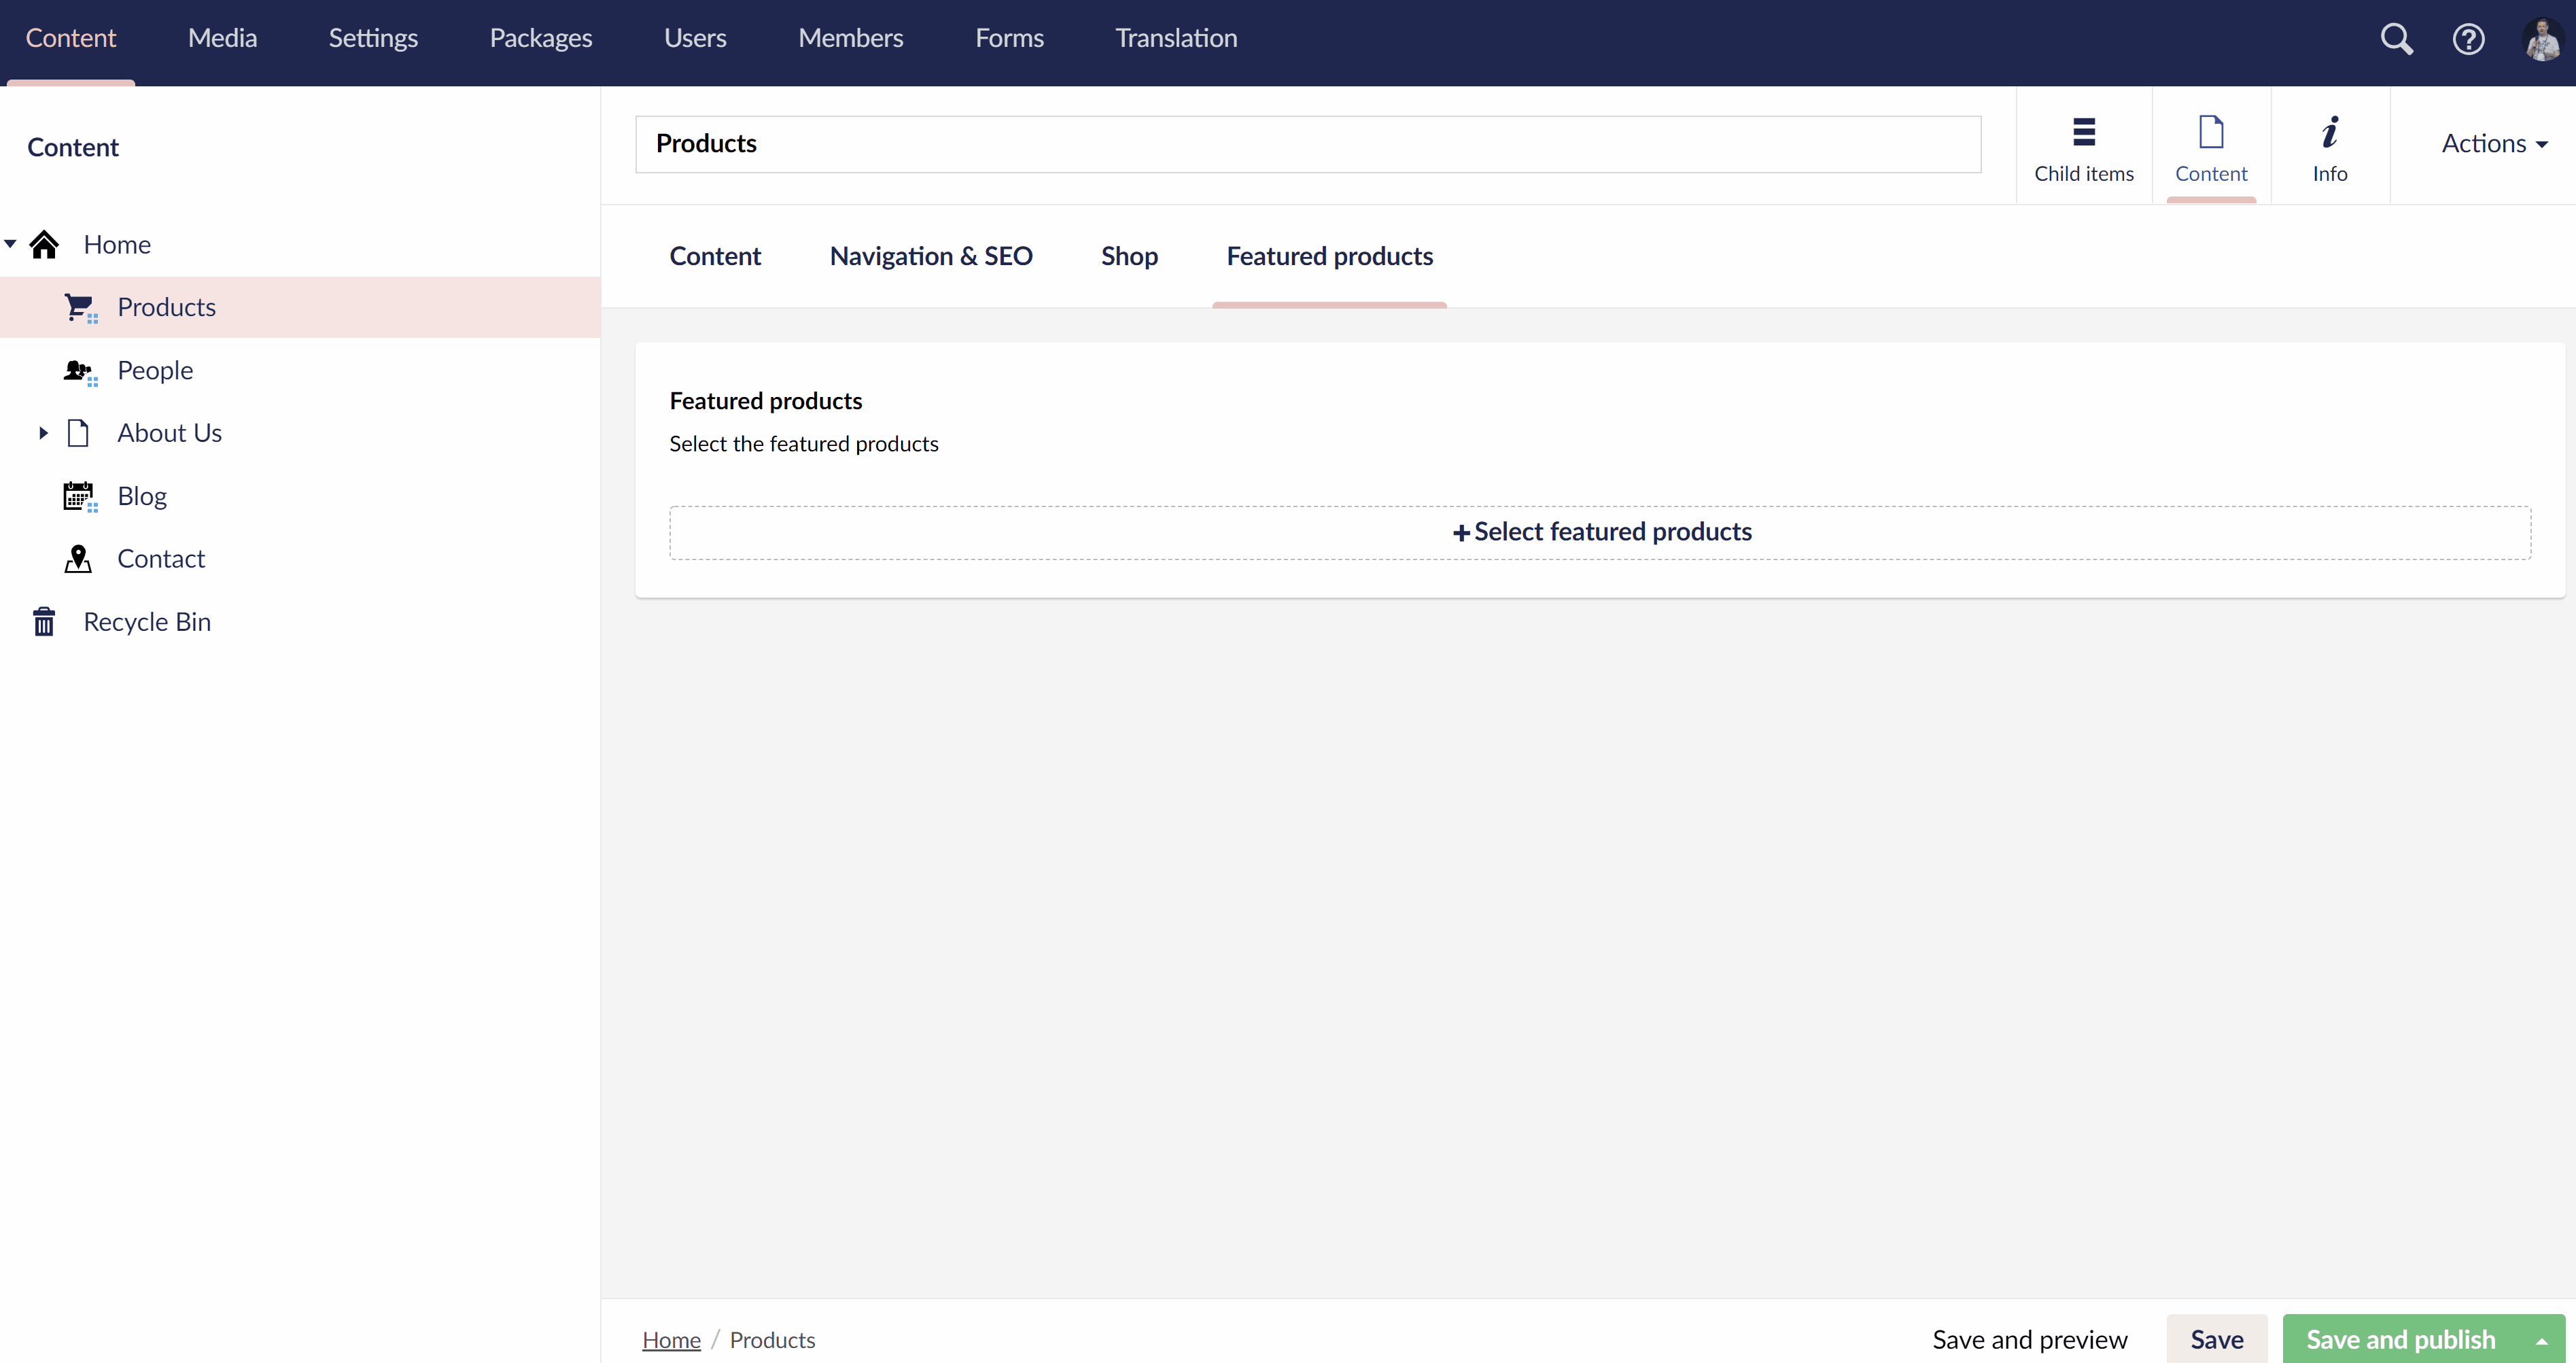Go to the Packages section
Viewport: 2576px width, 1363px height.
pos(540,38)
